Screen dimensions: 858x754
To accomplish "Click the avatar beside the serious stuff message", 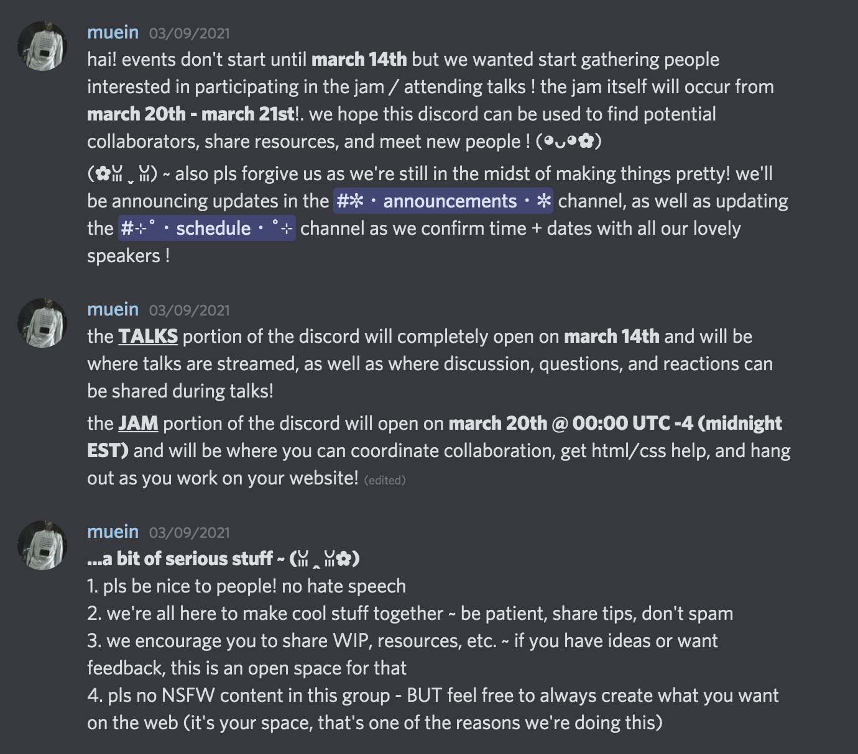I will [x=42, y=545].
